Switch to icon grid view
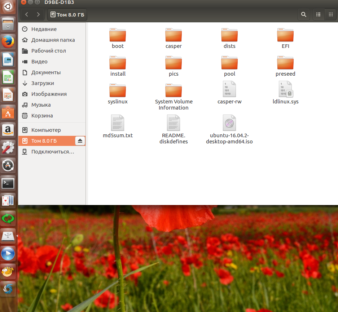 point(330,15)
